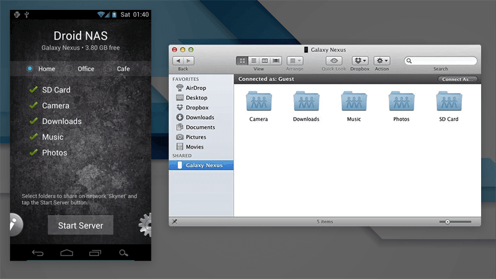Select Dropbox in Finder sidebar
The image size is (496, 279).
pyautogui.click(x=201, y=107)
